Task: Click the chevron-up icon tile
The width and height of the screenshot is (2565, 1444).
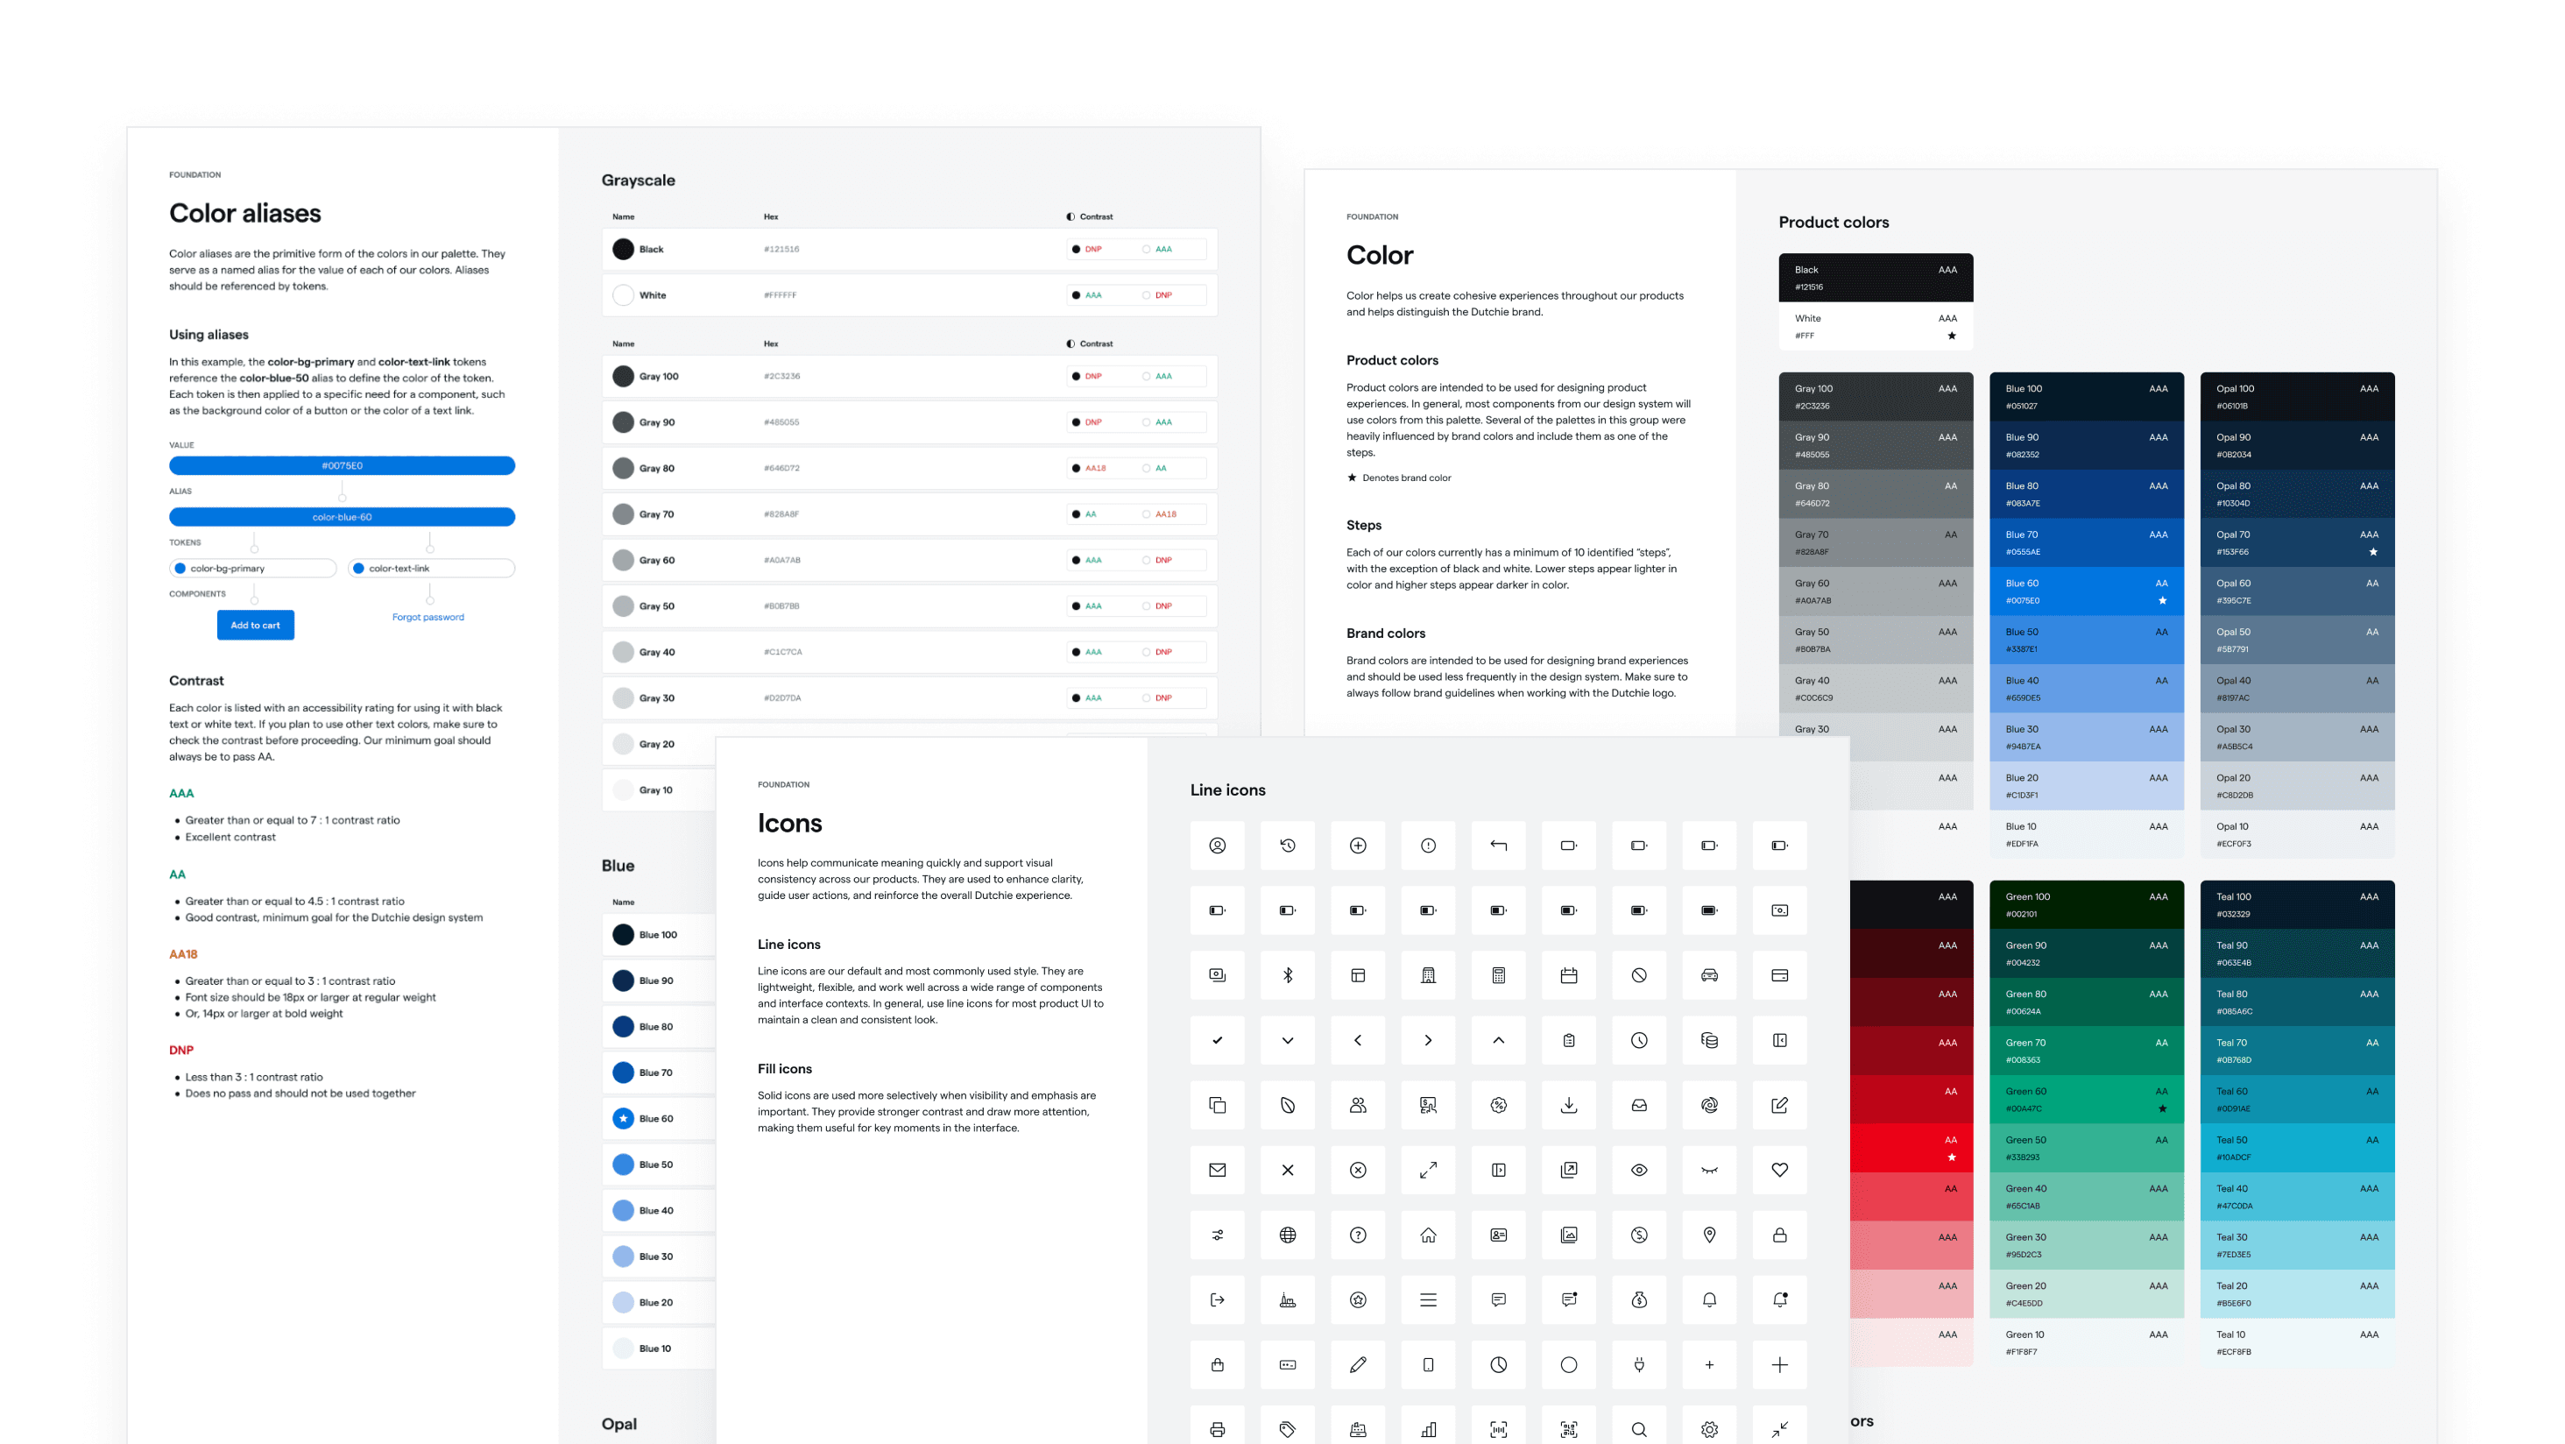Action: click(1499, 1041)
